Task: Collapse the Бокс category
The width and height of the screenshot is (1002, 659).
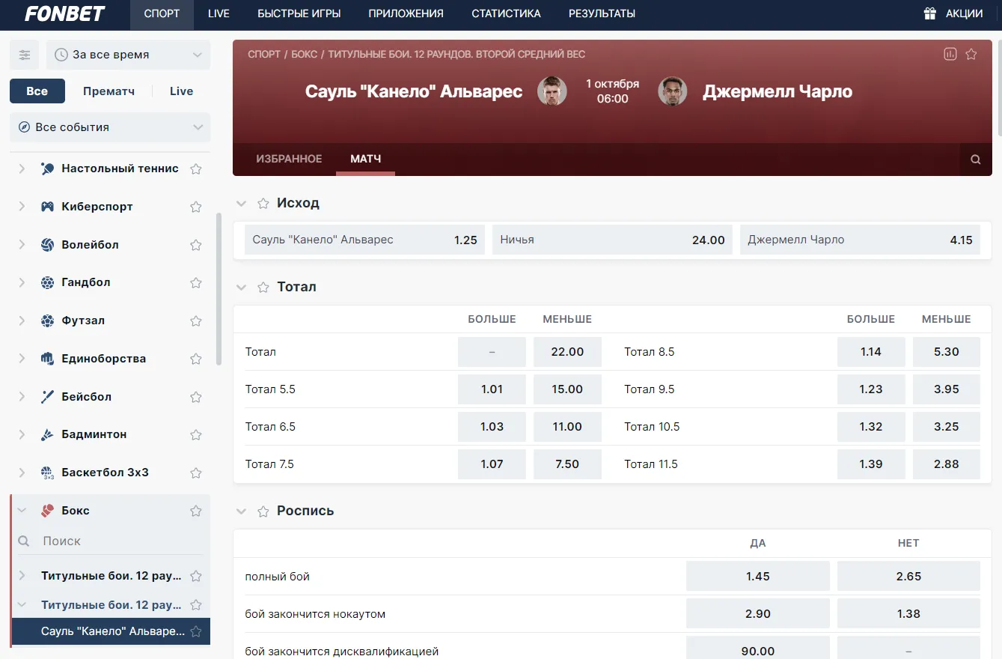Action: [22, 511]
